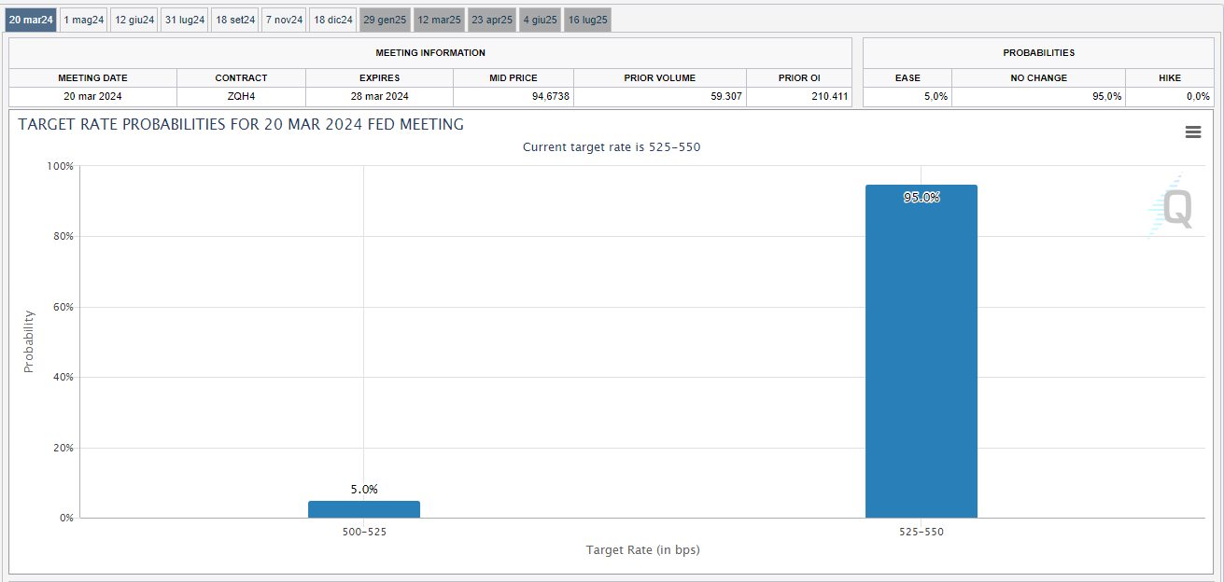Viewport: 1224px width, 582px height.
Task: Select the 18 set24 meeting tab
Action: [235, 20]
